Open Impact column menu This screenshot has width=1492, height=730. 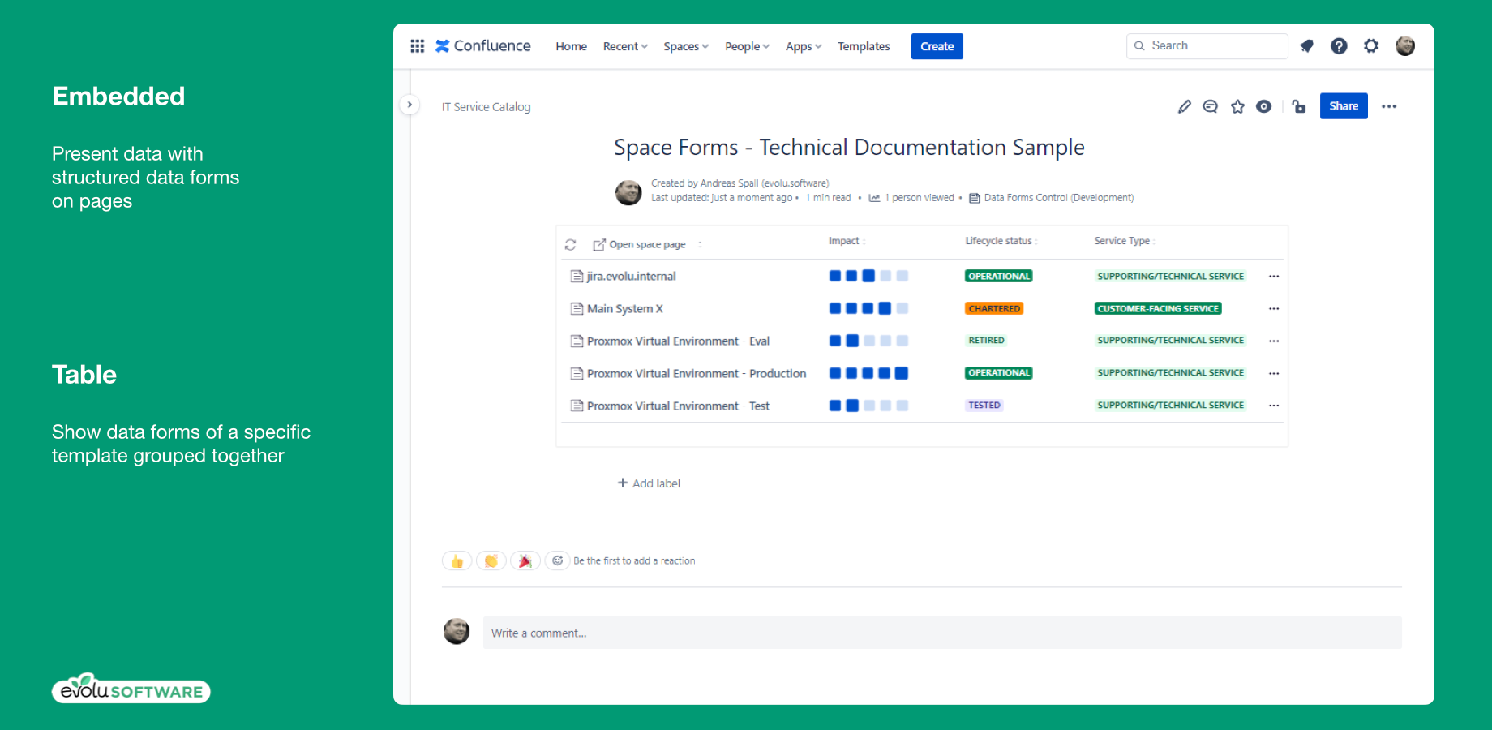[x=864, y=242]
